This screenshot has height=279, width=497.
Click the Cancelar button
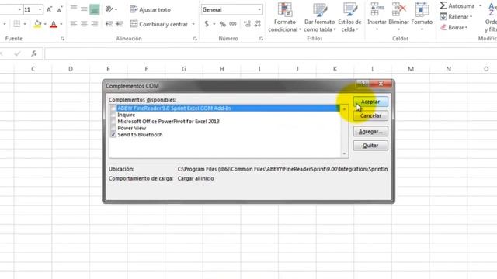(x=370, y=115)
